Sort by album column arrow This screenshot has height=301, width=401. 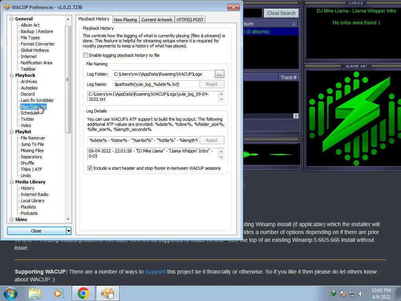tap(294, 24)
